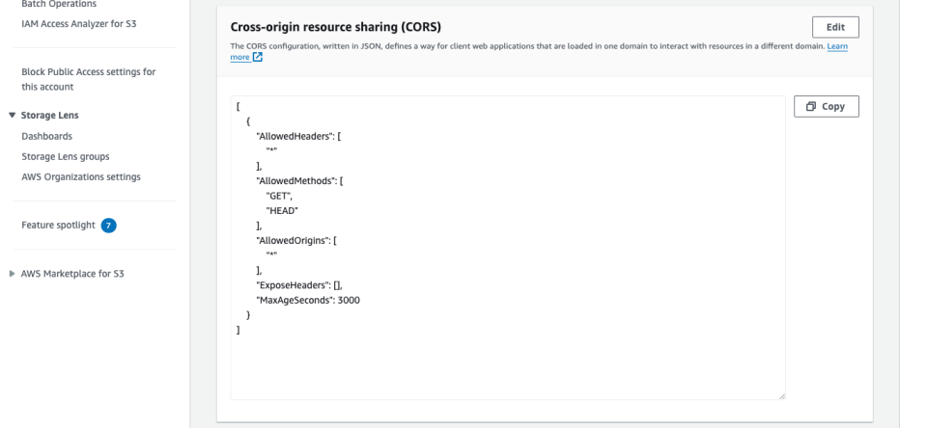Collapse the Storage Lens section arrow
This screenshot has height=428, width=927.
pyautogui.click(x=12, y=116)
